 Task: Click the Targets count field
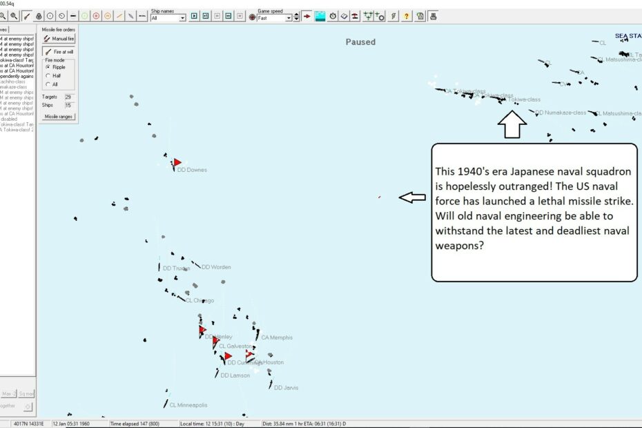(68, 97)
